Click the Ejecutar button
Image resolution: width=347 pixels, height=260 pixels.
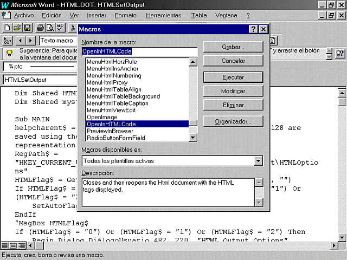click(x=233, y=77)
